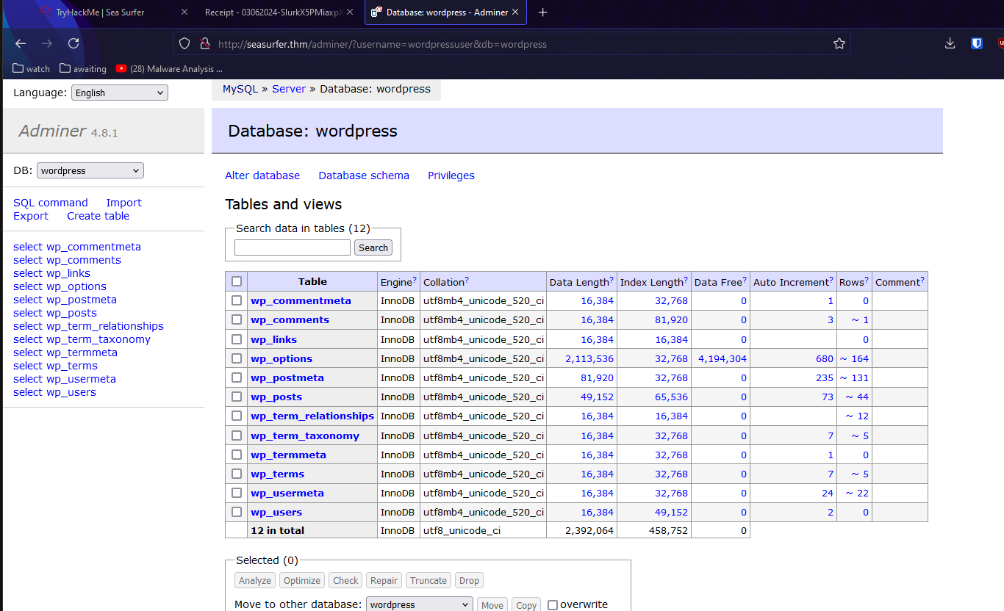Open the awaiting bookmarks folder
This screenshot has width=1004, height=611.
click(x=83, y=69)
